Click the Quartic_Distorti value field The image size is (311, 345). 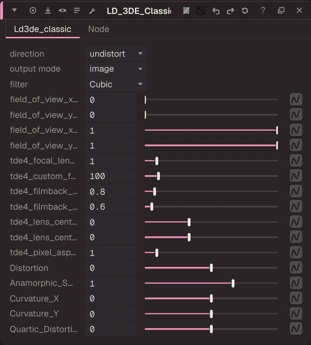pyautogui.click(x=111, y=329)
